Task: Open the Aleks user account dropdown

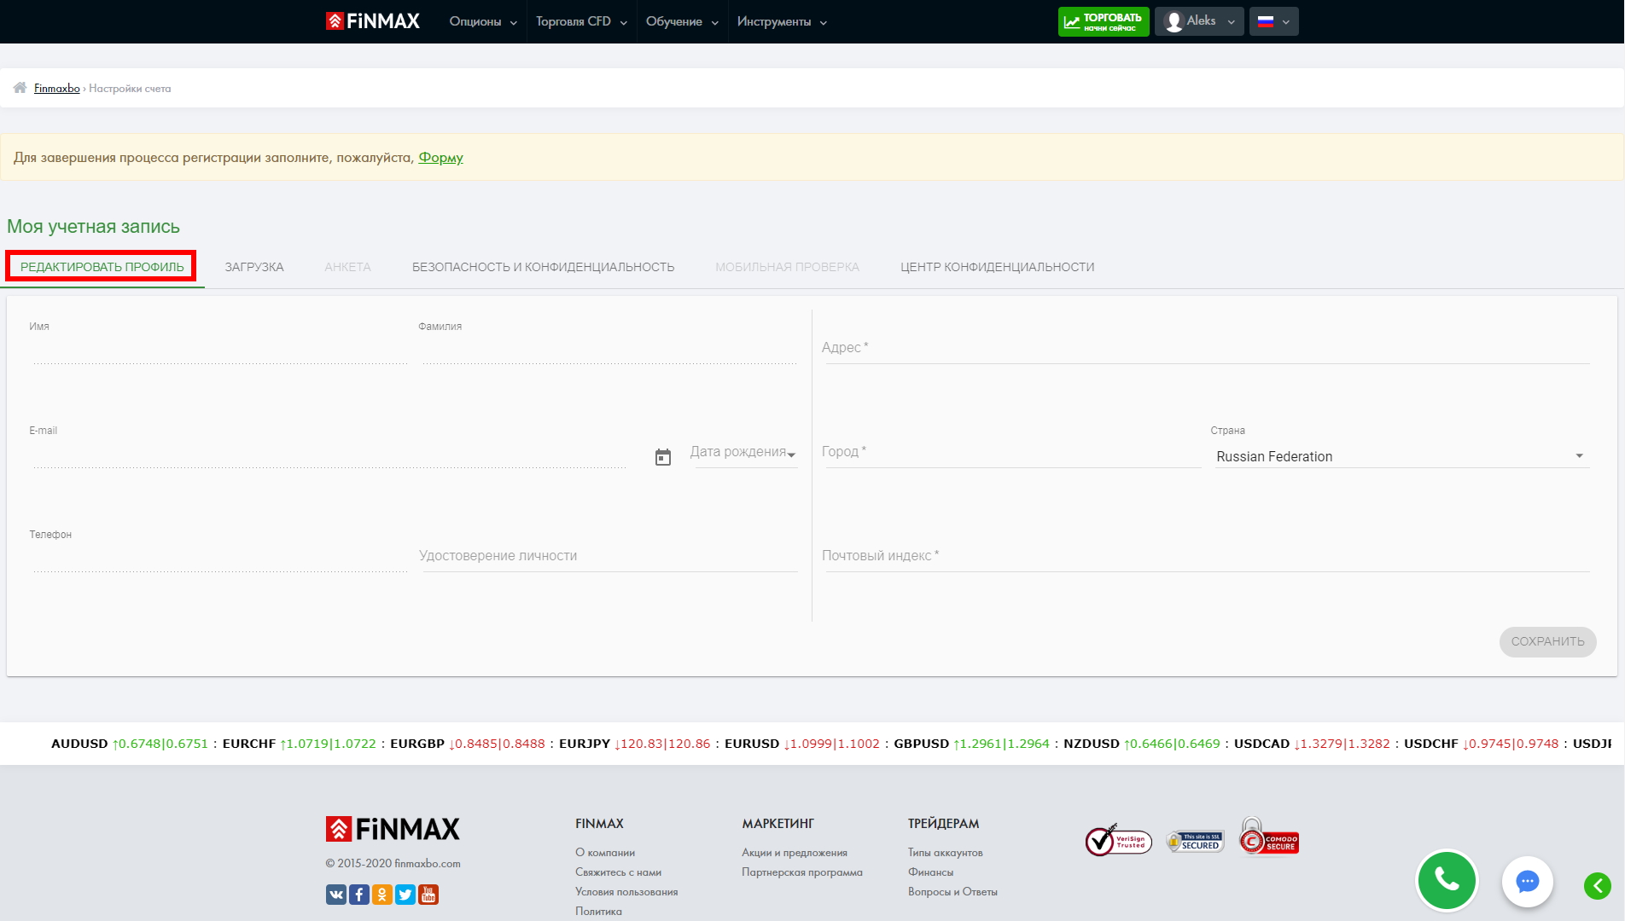Action: click(x=1199, y=21)
